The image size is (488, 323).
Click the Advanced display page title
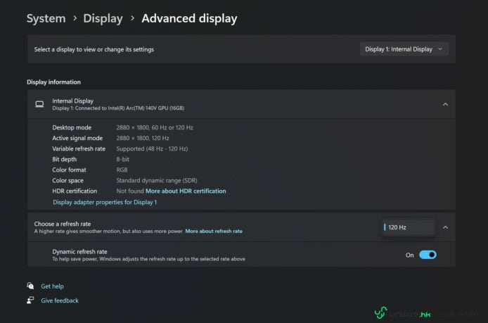[x=189, y=19]
